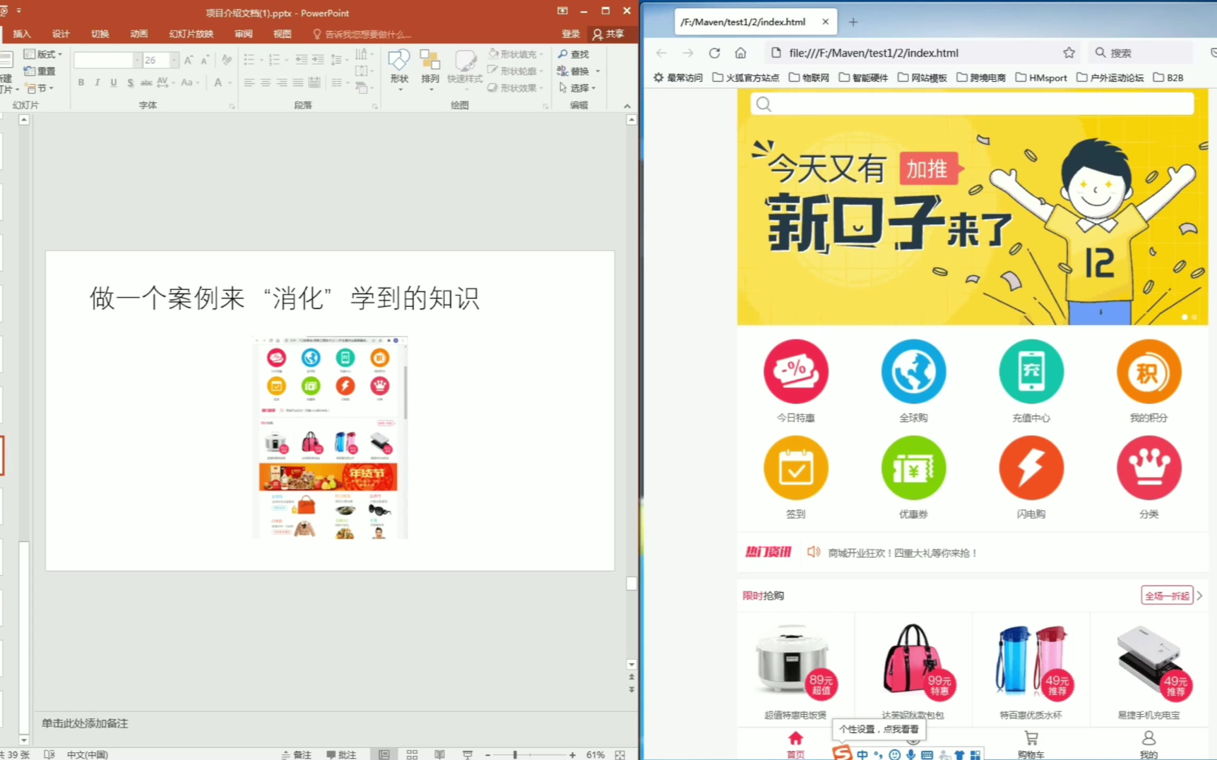Tap the 闪电购 lightning icon
Viewport: 1217px width, 760px height.
1031,469
